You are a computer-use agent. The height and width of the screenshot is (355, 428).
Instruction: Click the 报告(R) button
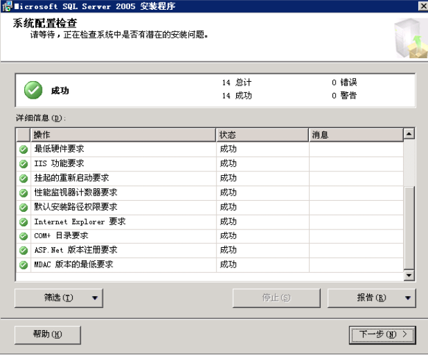click(x=372, y=298)
